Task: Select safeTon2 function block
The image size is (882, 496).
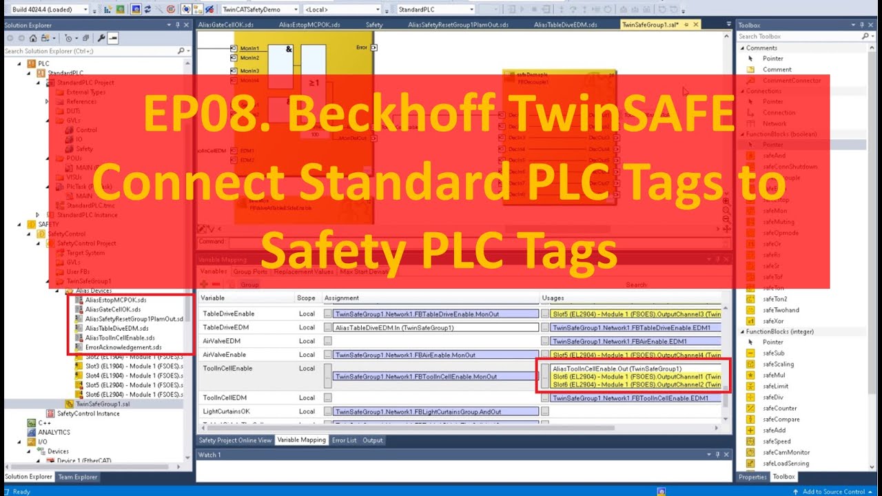Action: pos(775,299)
